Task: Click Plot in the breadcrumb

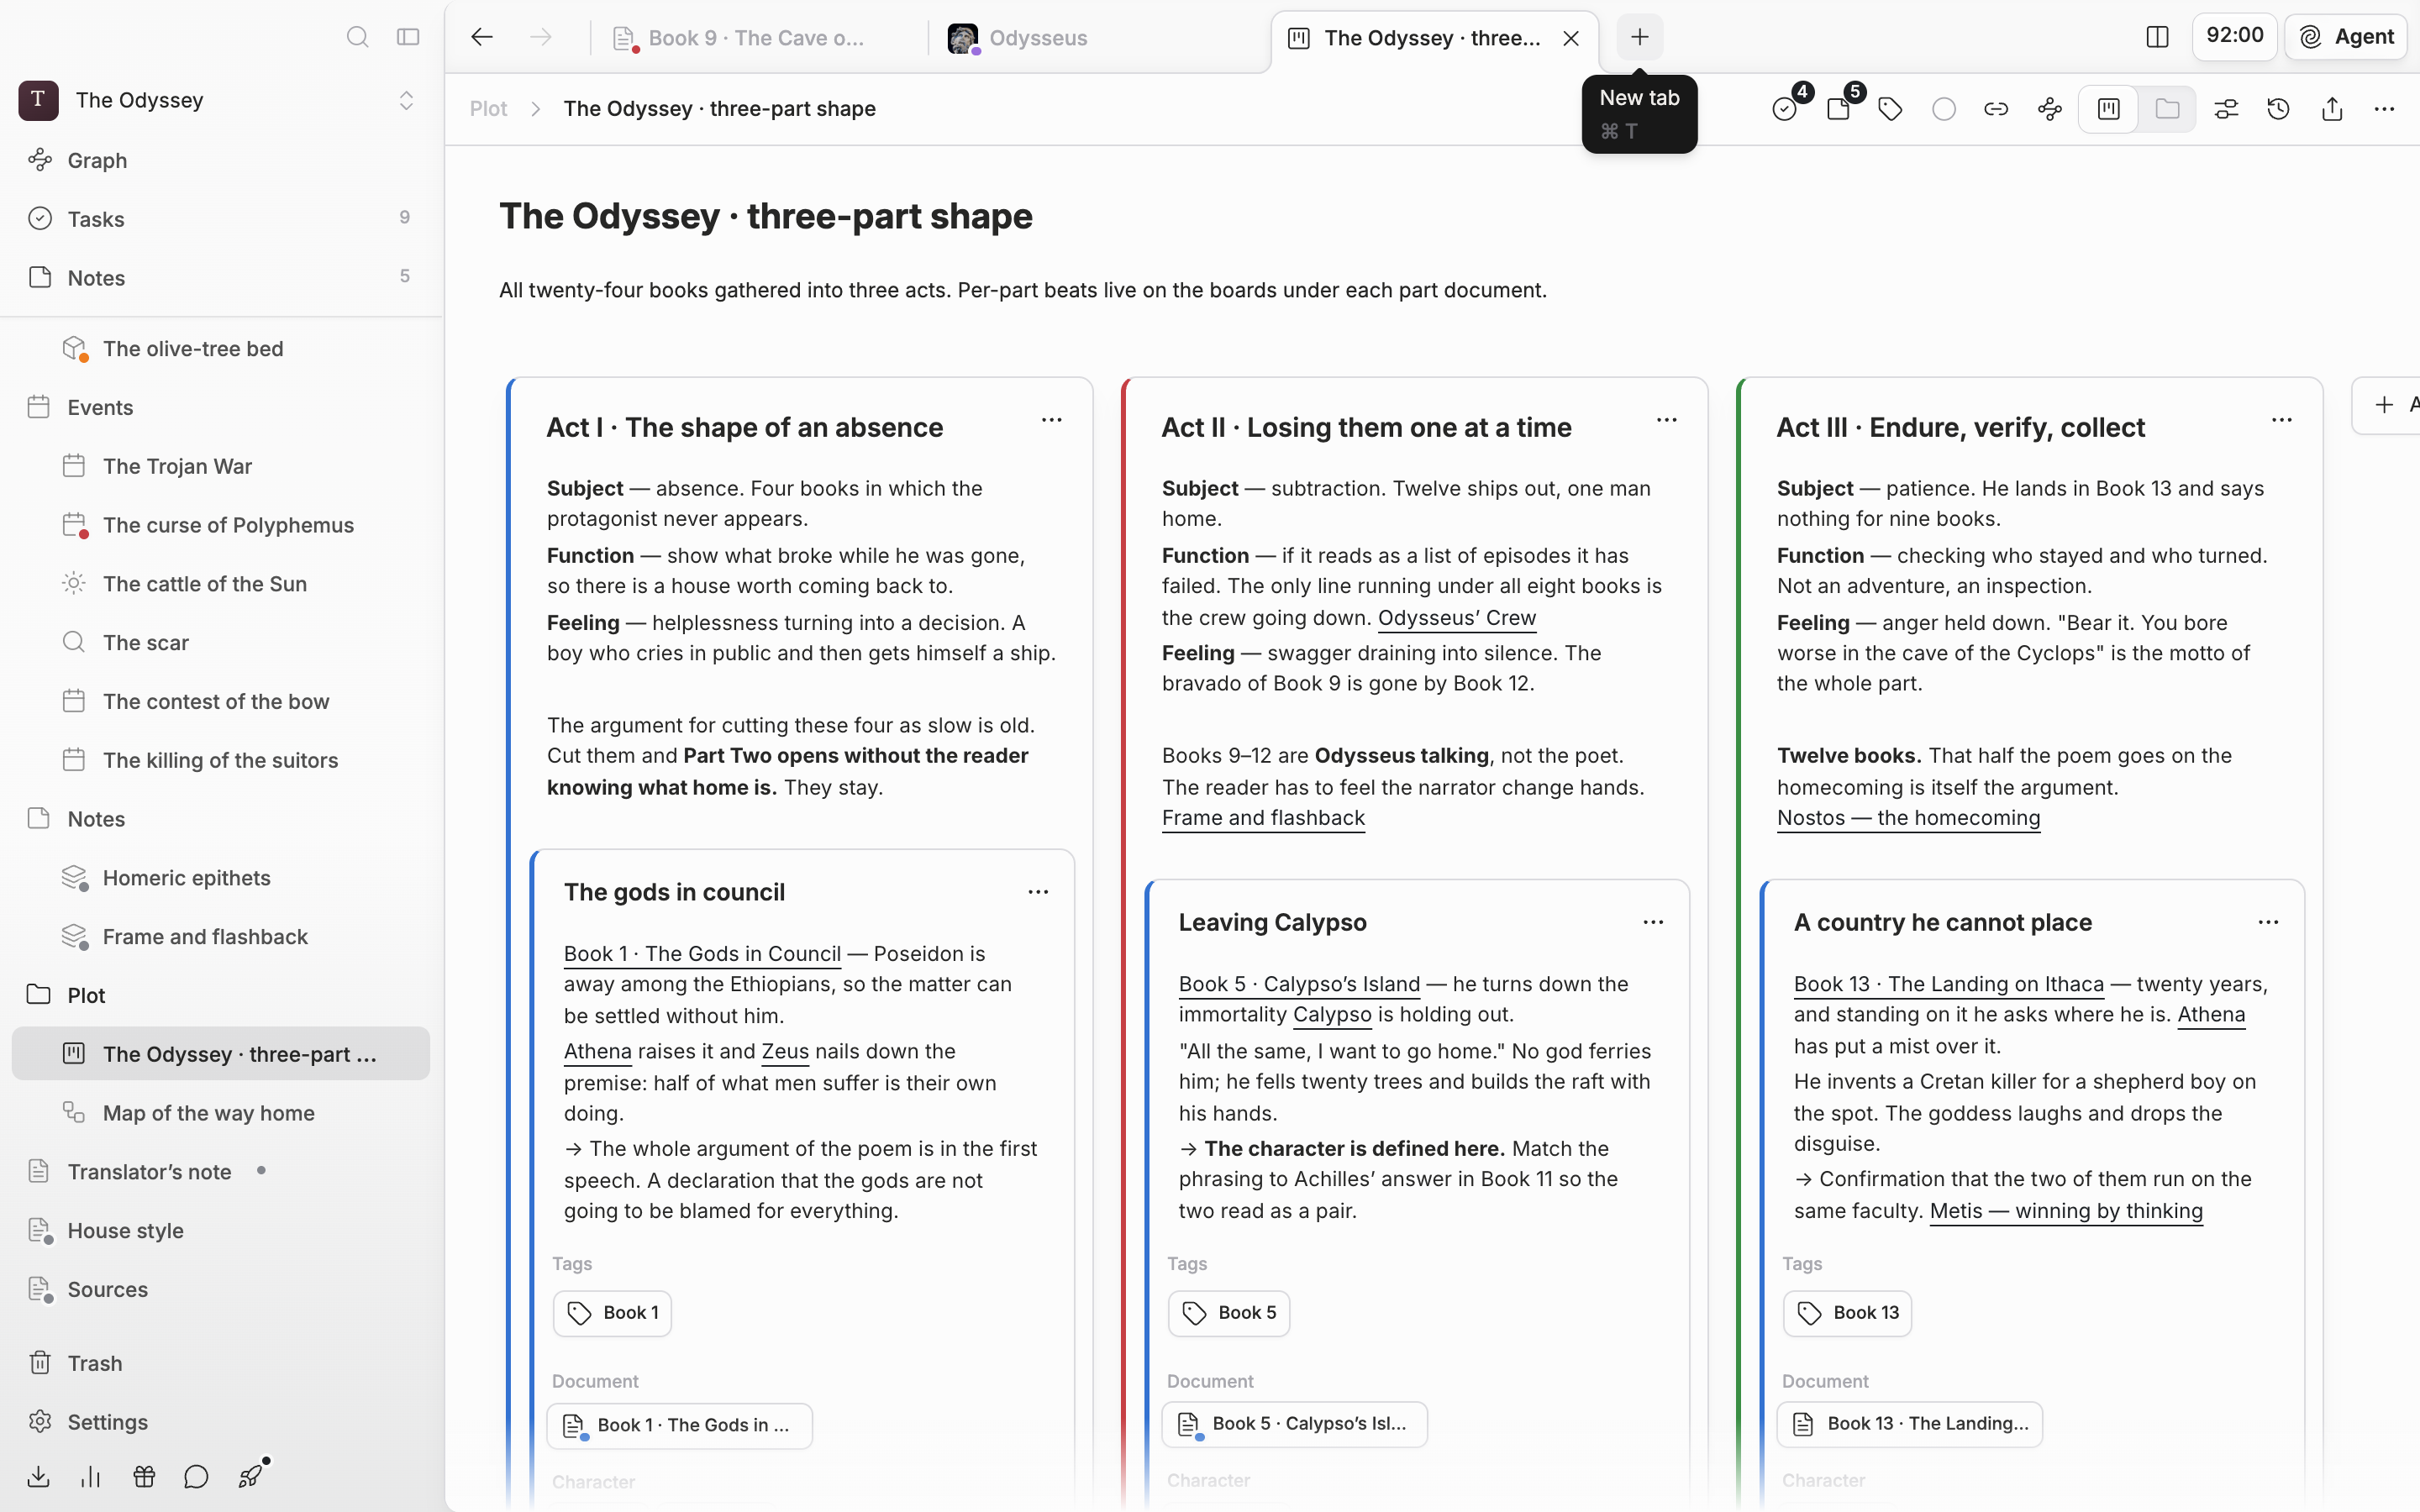Action: [489, 108]
